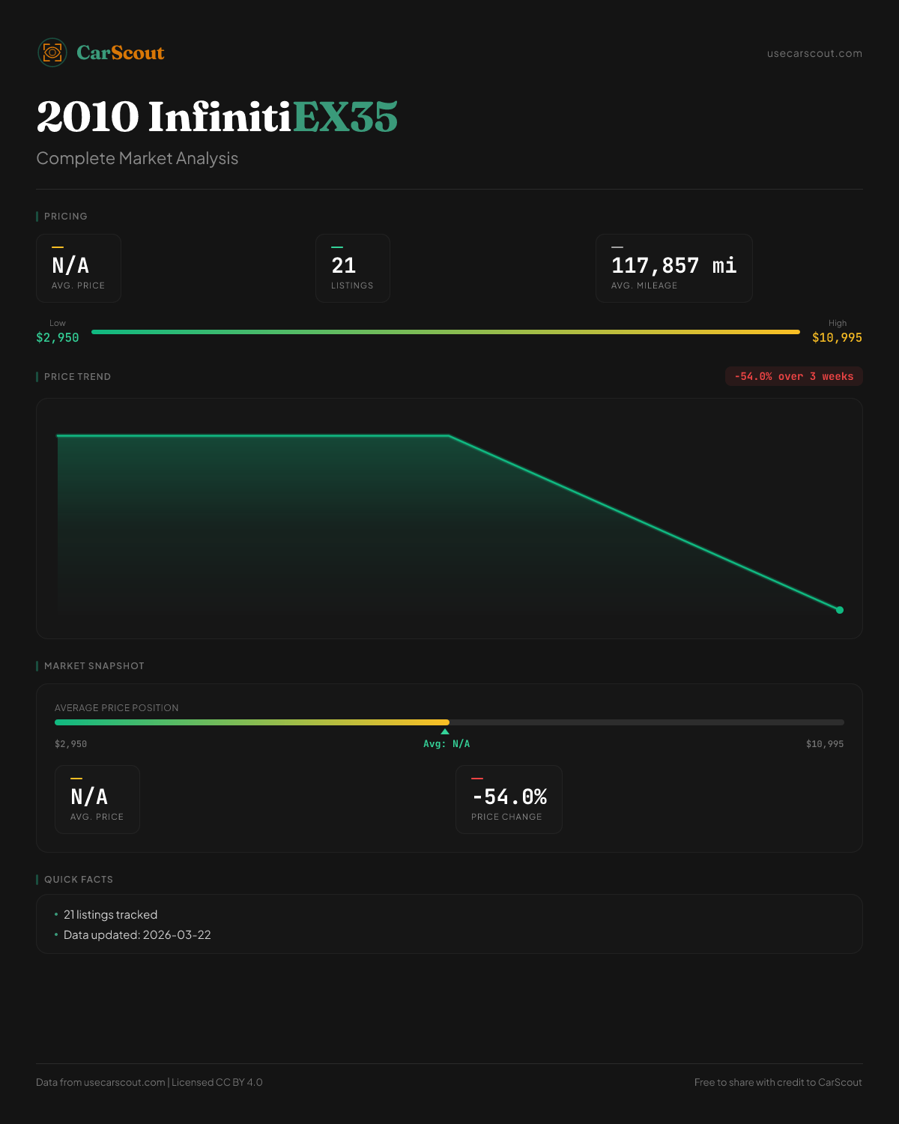Click the $2,950 low price label
Image resolution: width=899 pixels, height=1124 pixels.
58,338
